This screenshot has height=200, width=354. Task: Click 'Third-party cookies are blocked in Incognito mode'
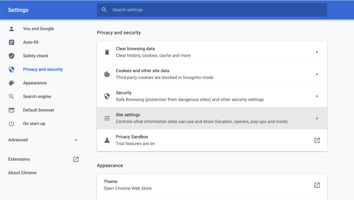click(165, 78)
